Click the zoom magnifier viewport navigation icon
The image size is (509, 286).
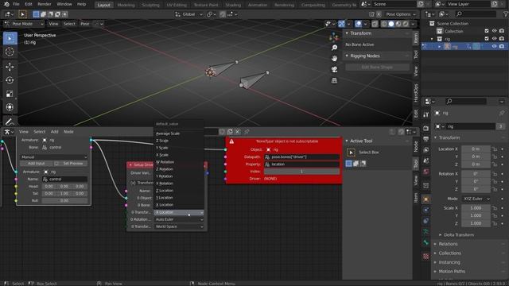pos(334,48)
